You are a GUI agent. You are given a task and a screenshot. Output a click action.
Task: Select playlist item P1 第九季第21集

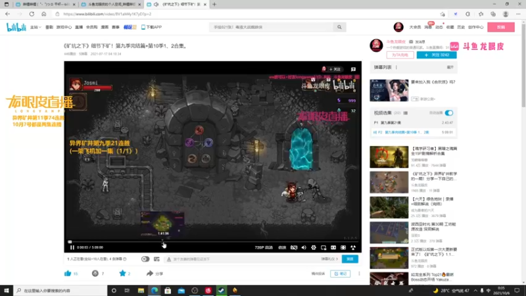coord(414,122)
